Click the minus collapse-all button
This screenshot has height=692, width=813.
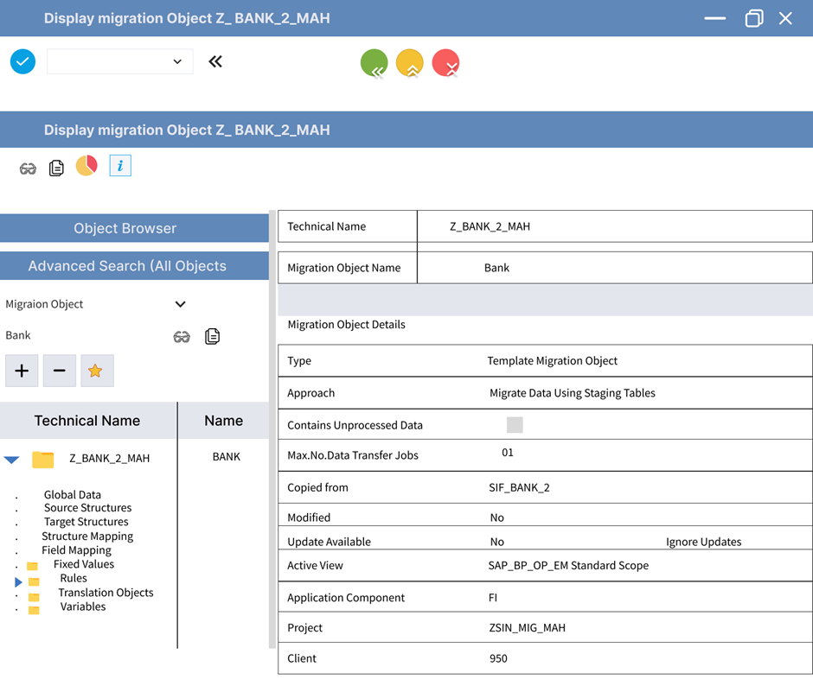point(60,371)
